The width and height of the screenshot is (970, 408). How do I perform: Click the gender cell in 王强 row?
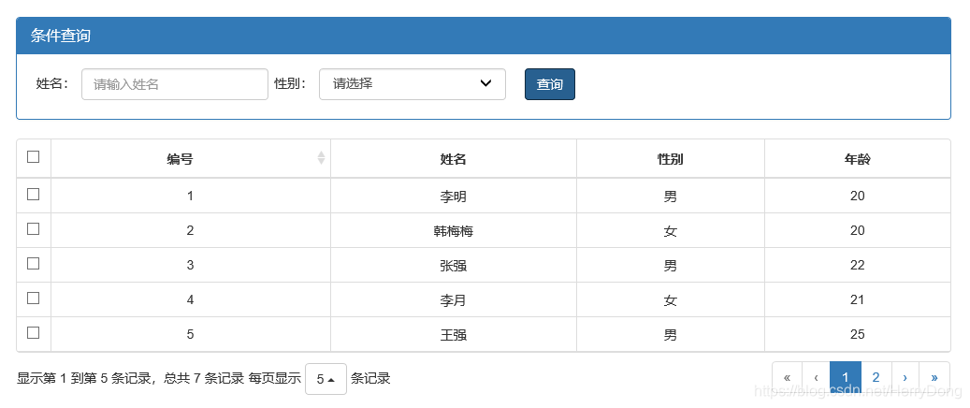[671, 335]
